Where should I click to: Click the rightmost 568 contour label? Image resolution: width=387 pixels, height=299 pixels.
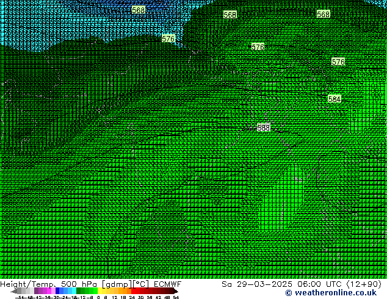[324, 14]
